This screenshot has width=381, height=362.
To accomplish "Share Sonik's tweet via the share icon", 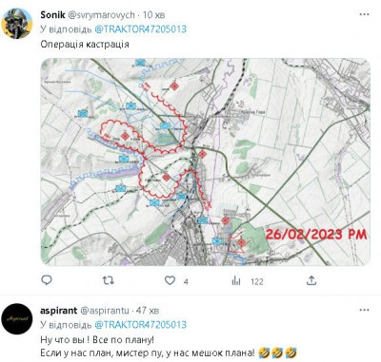I will (311, 280).
